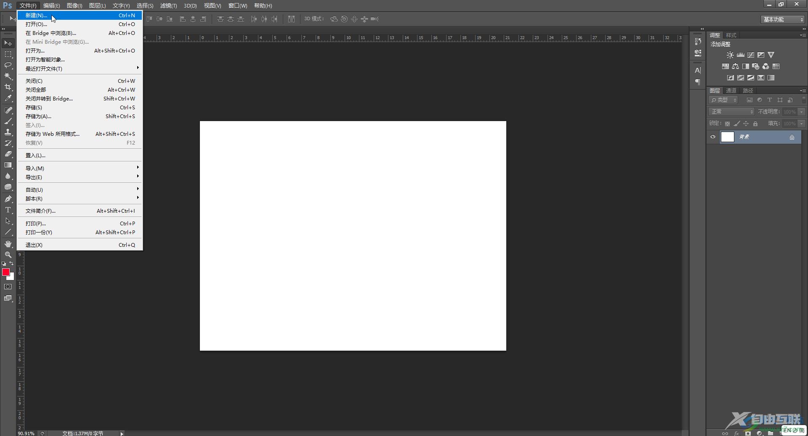Expand the 最近打开文件(T) submenu

point(80,69)
